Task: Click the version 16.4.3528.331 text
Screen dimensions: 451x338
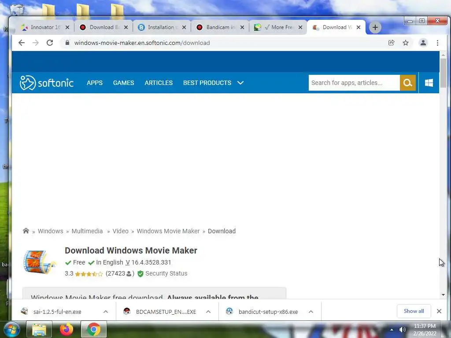Action: 151,262
